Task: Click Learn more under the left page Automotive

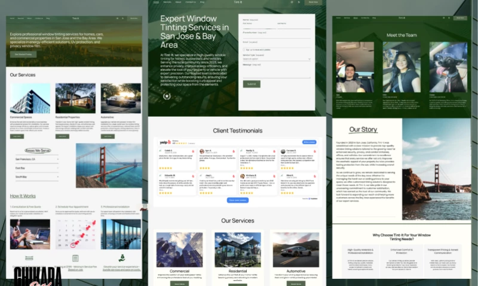Action: [108, 136]
